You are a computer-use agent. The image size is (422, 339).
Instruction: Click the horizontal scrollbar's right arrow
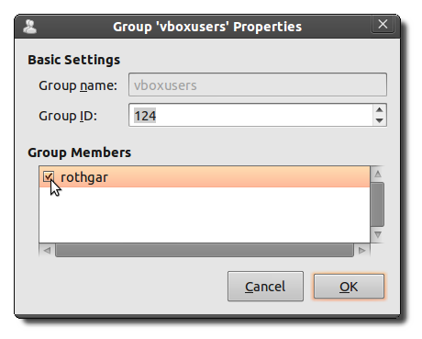[362, 251]
